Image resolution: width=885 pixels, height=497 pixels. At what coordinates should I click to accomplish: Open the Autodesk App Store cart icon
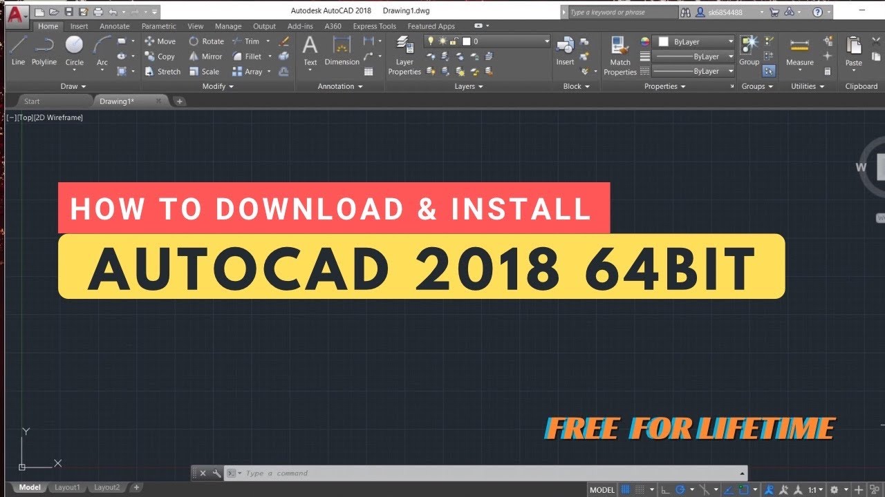774,12
